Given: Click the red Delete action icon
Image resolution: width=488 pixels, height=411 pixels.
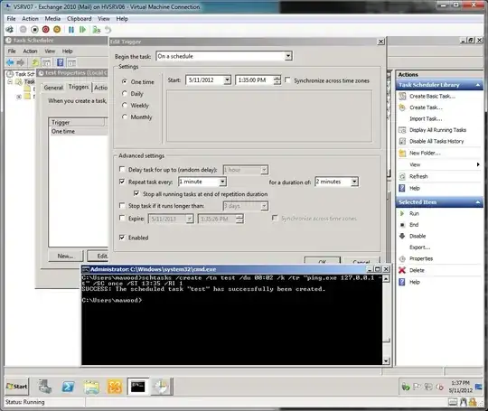Looking at the screenshot, I should [x=402, y=270].
